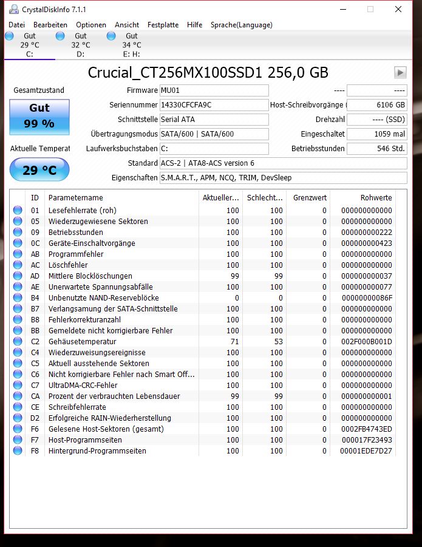
Task: Click the Host-Schreibvorgänge value 6106 GB
Action: 377,105
